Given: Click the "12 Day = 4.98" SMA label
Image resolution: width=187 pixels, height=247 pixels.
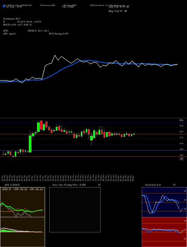Looking at the screenshot, I should 13,7.
